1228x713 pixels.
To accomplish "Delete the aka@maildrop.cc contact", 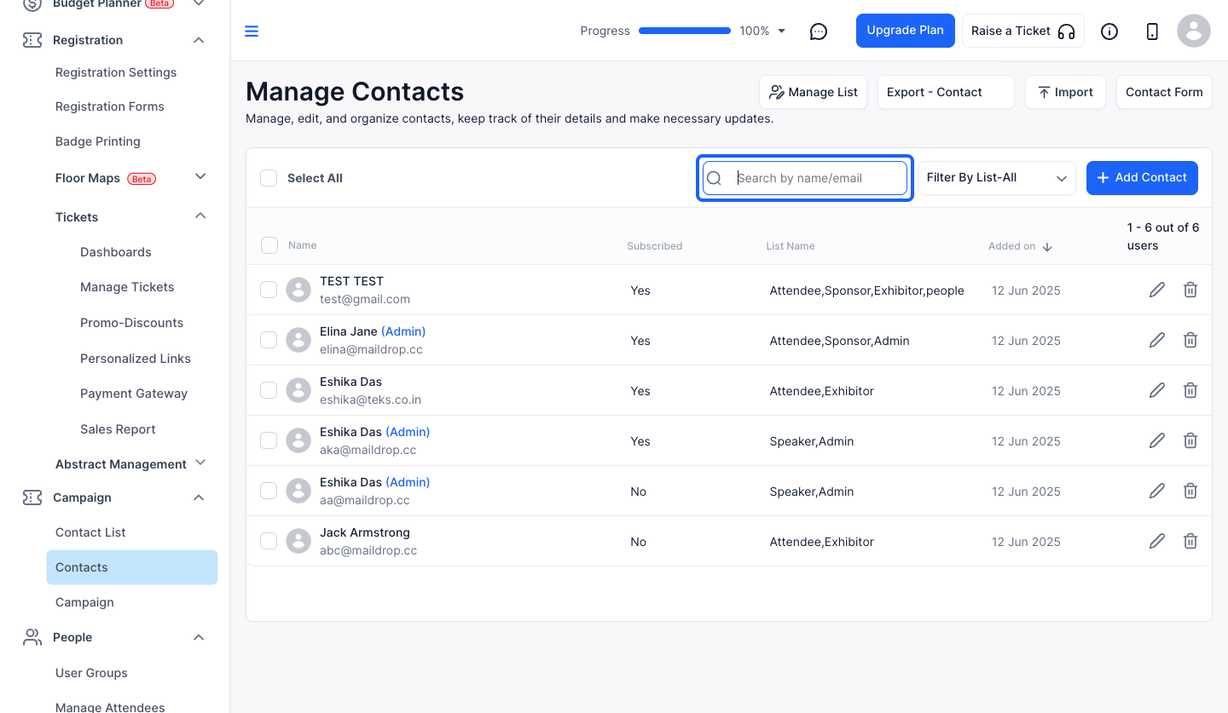I will tap(1190, 440).
